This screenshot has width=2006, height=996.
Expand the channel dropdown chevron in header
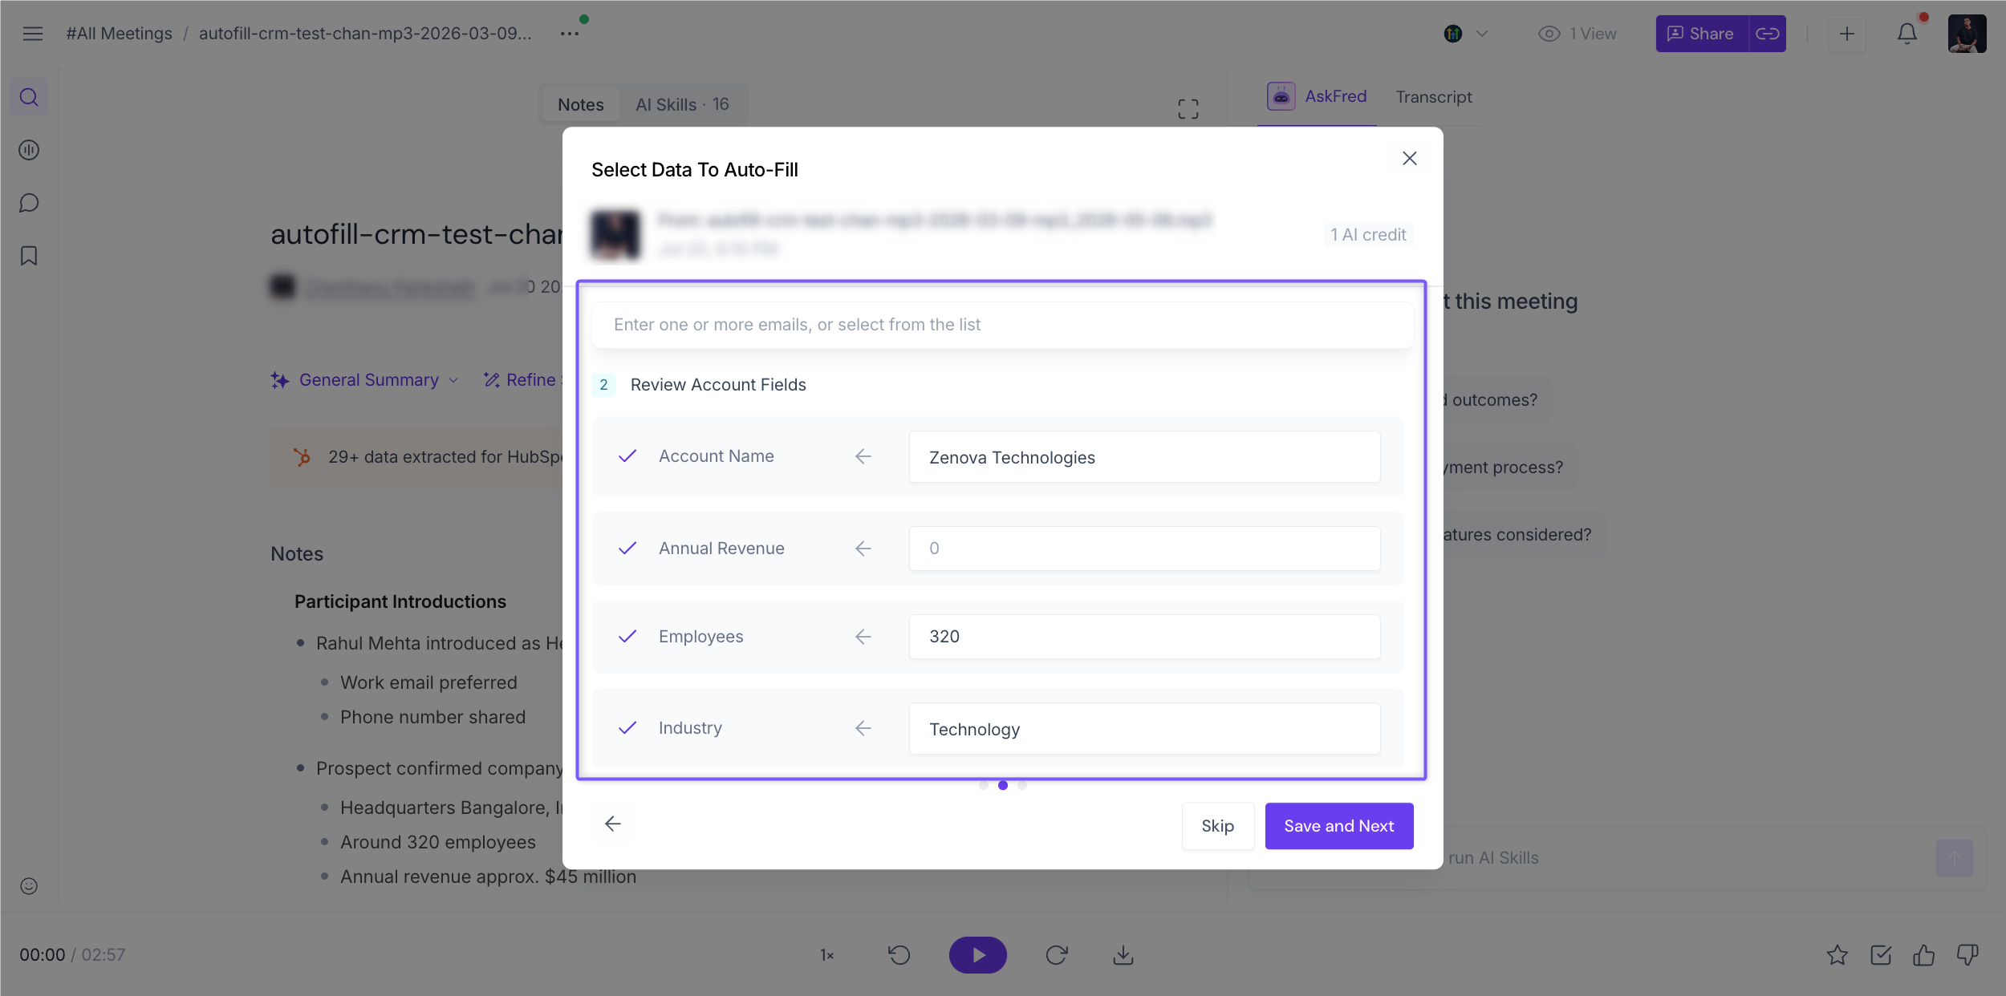click(1482, 34)
